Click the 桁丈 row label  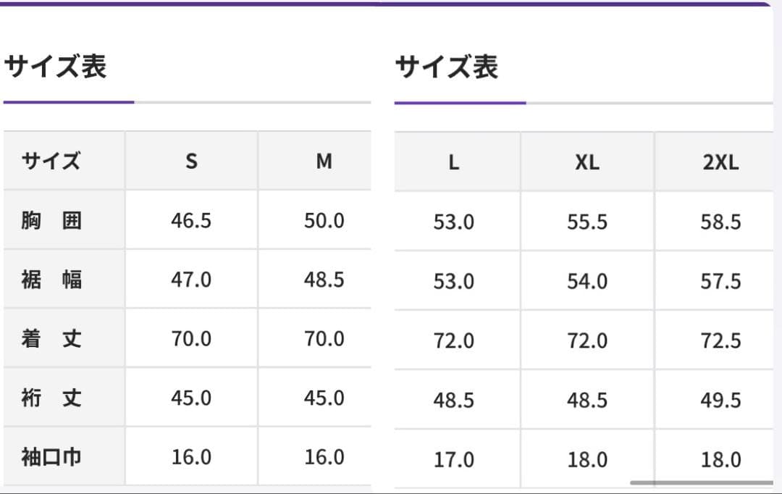[51, 398]
